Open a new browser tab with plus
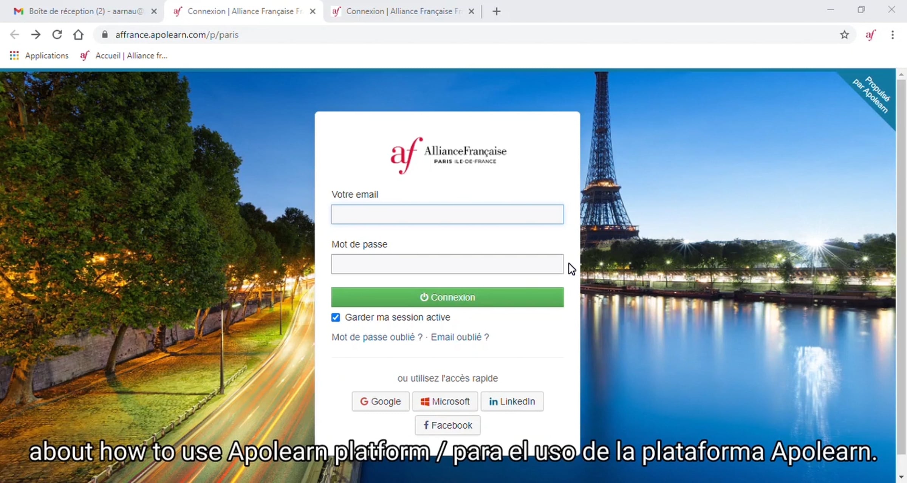This screenshot has height=483, width=907. (x=497, y=11)
